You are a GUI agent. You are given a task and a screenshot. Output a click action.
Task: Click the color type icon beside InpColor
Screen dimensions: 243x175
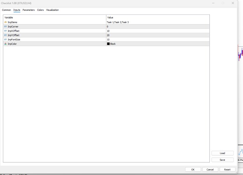click(6, 44)
